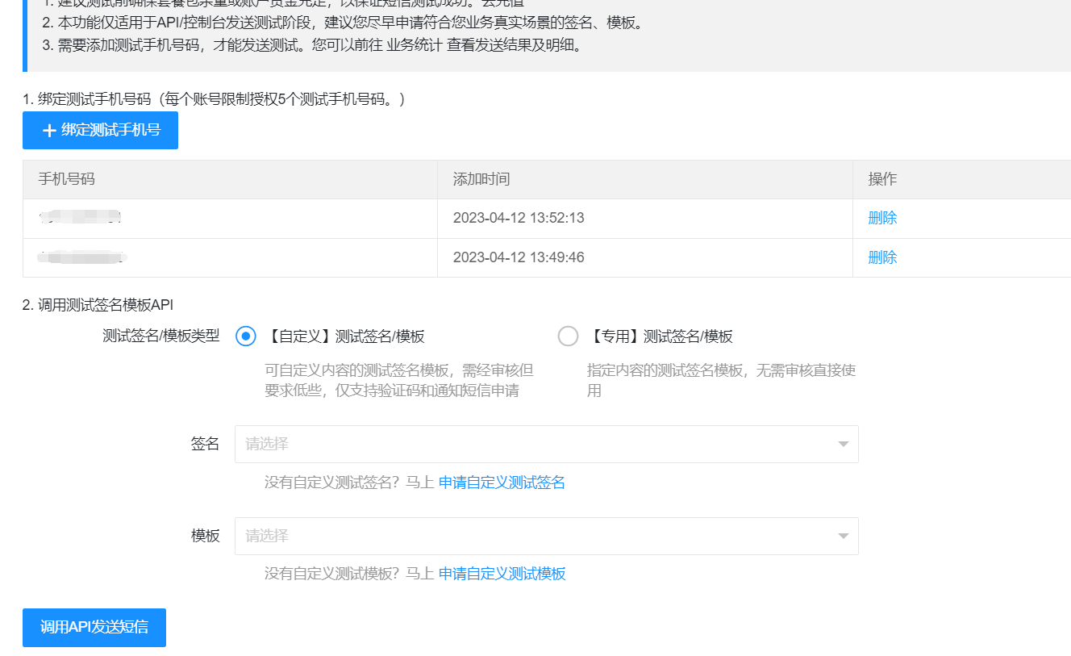Viewport: 1071px width, 656px height.
Task: Click the 手机号码 column header
Action: click(67, 179)
